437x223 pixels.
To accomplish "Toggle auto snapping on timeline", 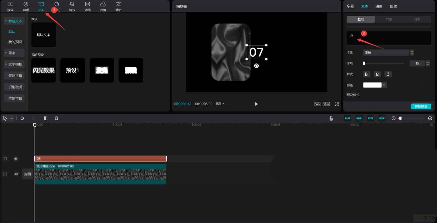I will 359,118.
